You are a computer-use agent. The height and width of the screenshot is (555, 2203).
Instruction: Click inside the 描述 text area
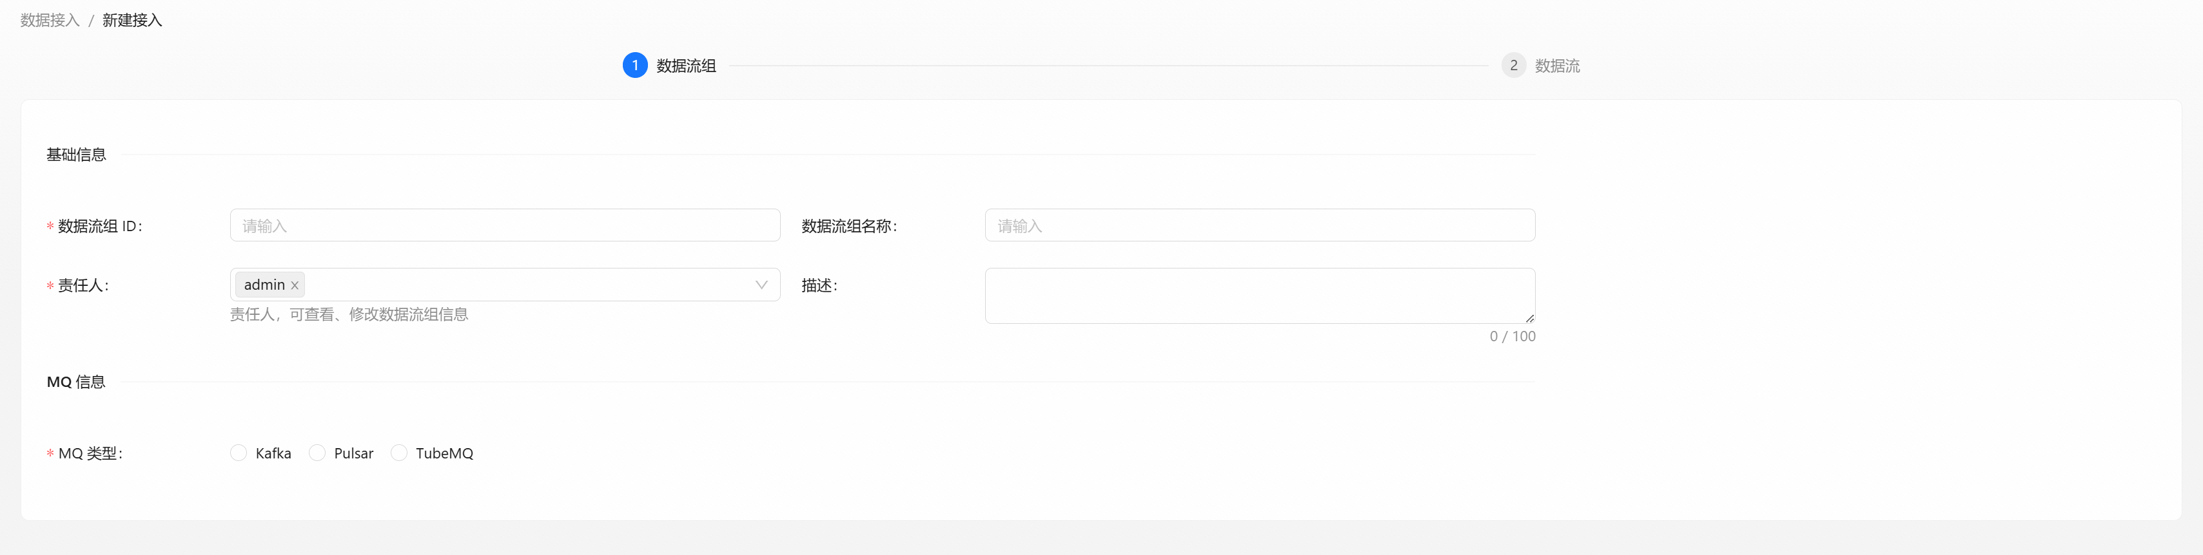(x=1259, y=296)
